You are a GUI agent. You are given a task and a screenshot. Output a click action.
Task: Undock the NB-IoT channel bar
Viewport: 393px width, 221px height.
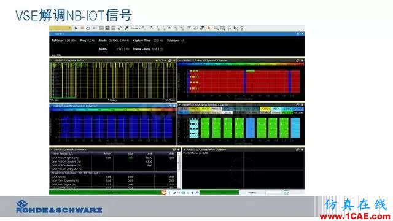coord(298,34)
